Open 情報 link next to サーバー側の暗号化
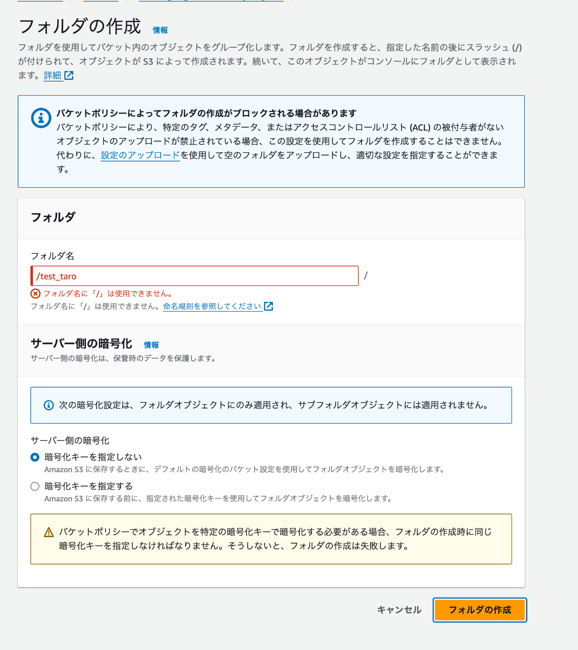Image resolution: width=578 pixels, height=650 pixels. [151, 345]
